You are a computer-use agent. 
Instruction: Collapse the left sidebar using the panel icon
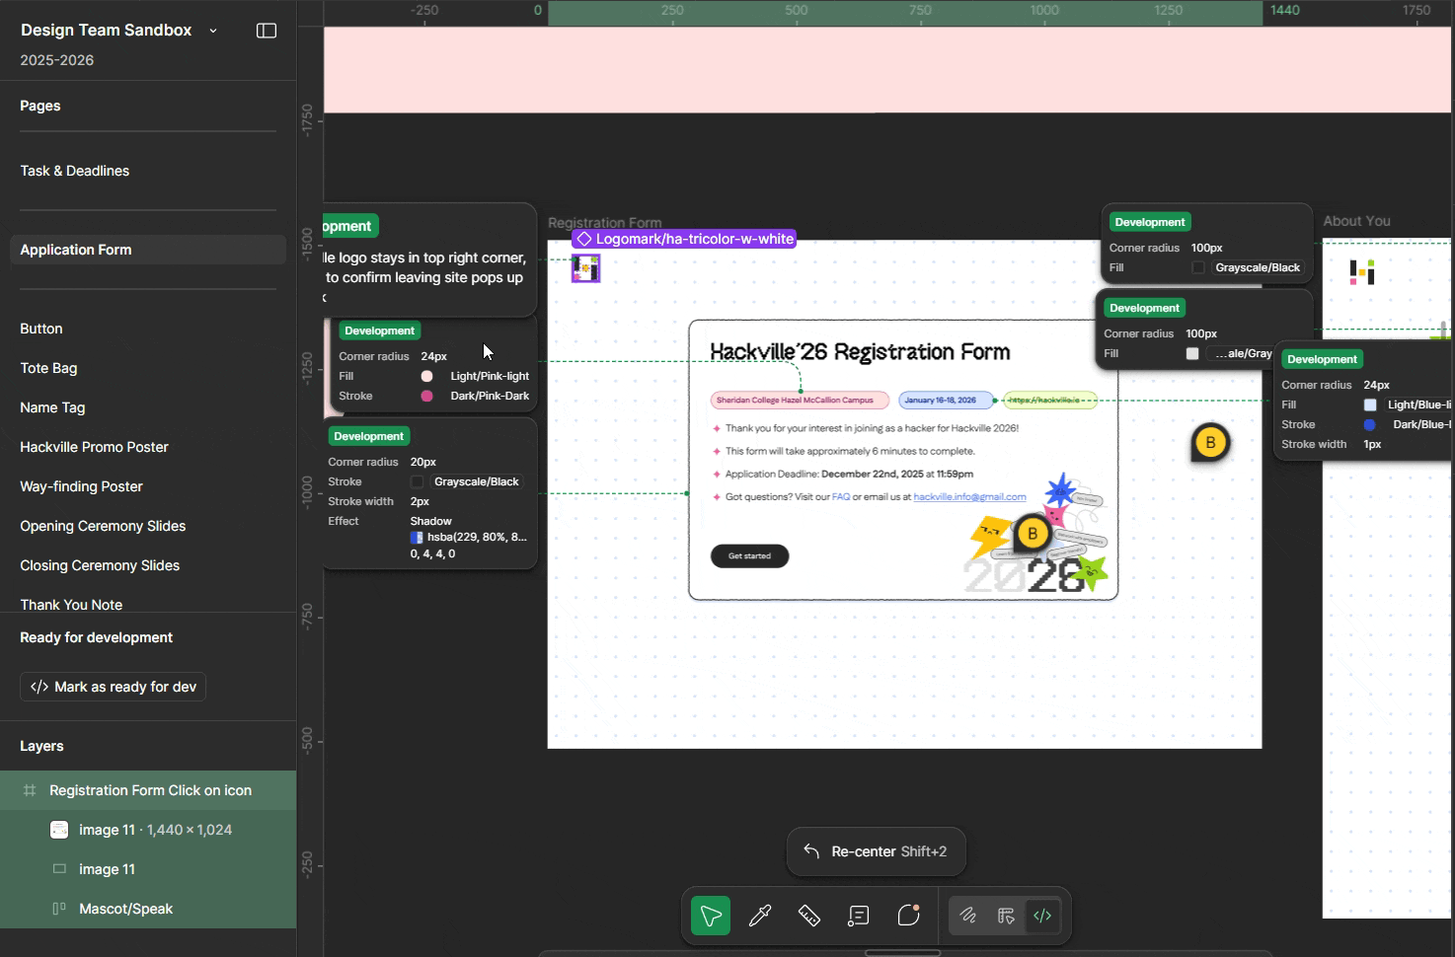pos(266,31)
